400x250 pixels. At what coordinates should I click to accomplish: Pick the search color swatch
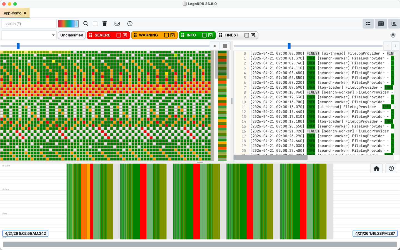coord(68,24)
